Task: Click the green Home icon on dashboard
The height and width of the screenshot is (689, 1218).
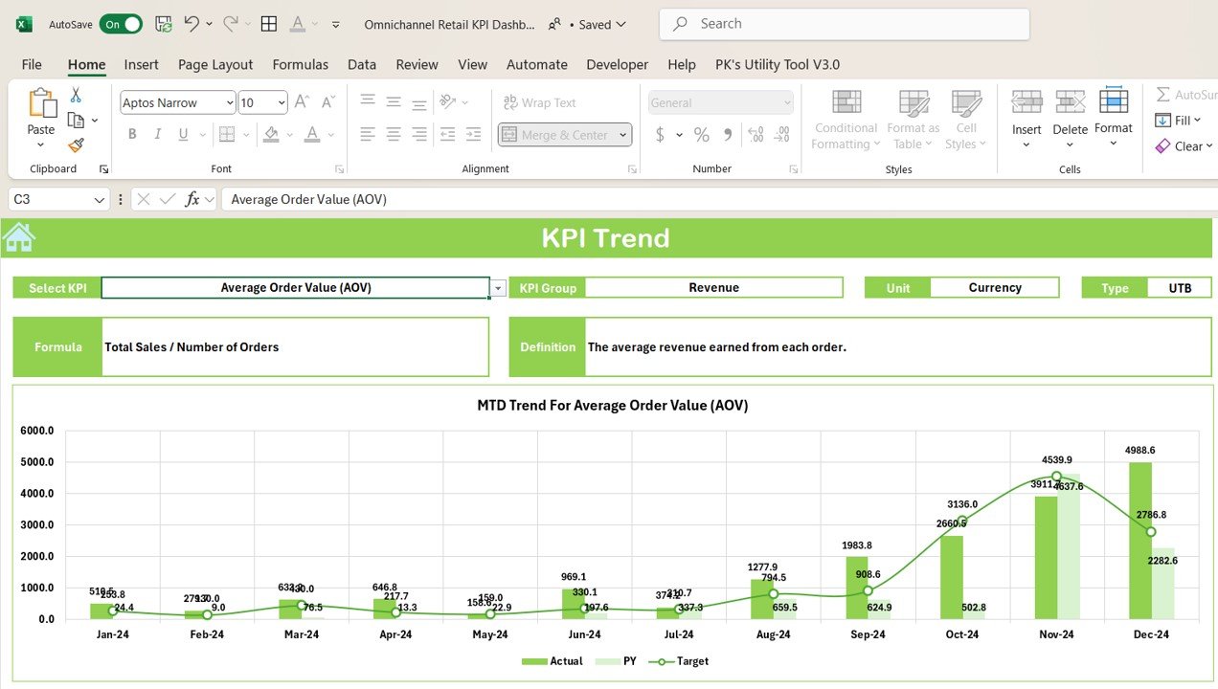Action: click(x=19, y=237)
